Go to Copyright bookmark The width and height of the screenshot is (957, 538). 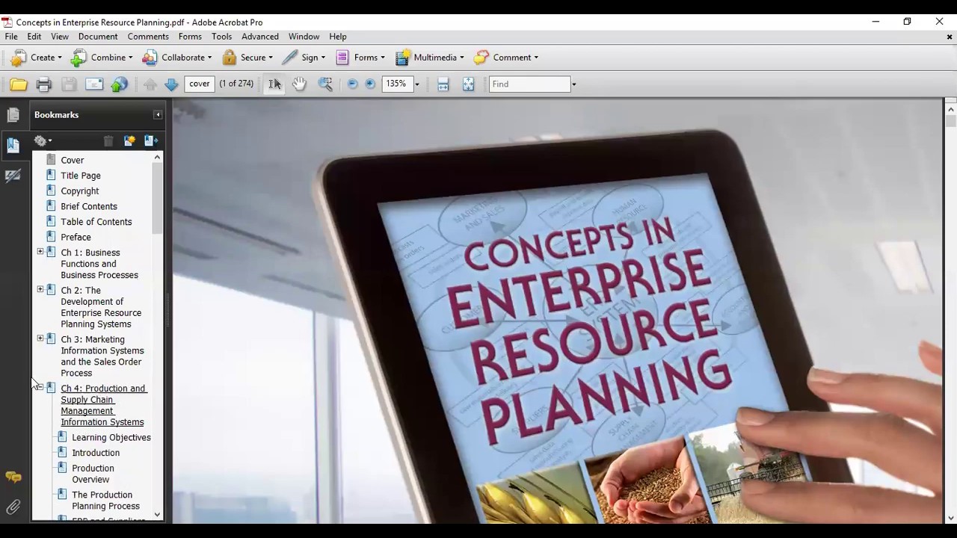pos(80,191)
